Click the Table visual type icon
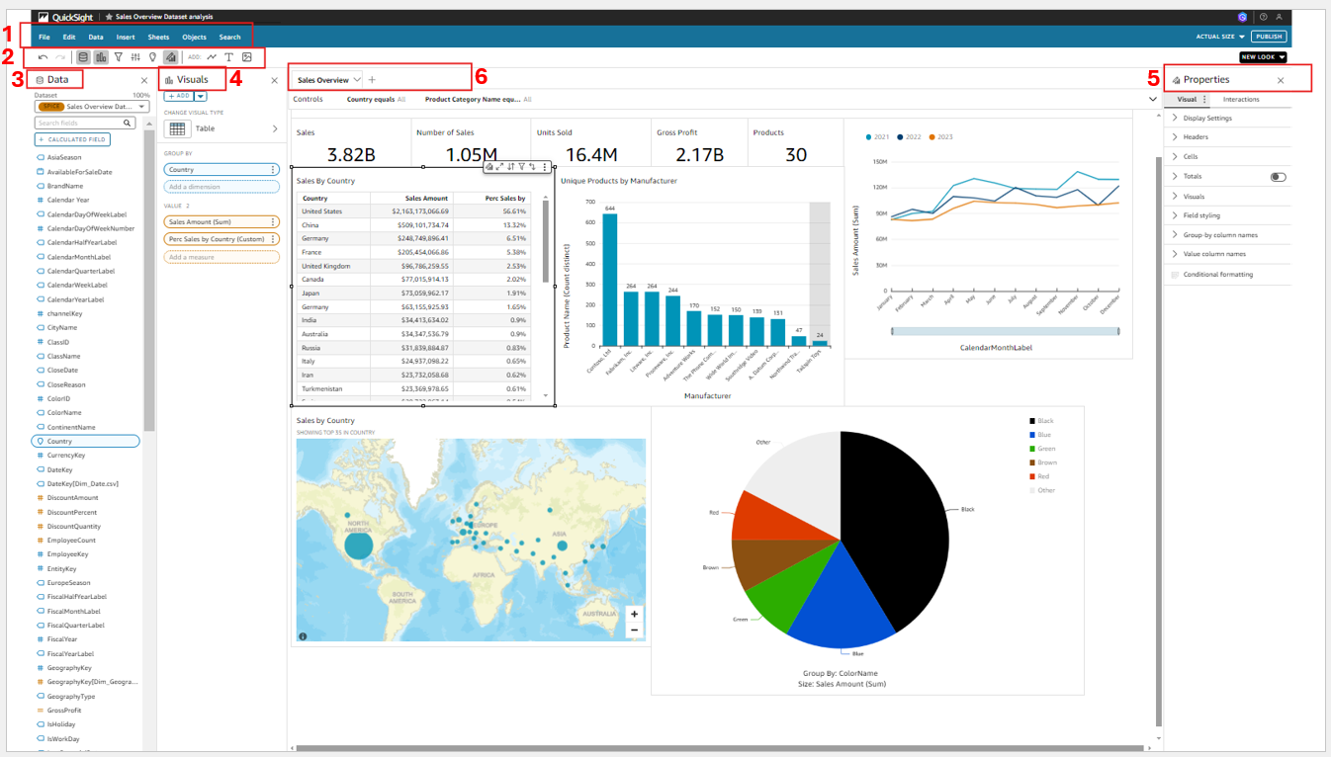 [x=178, y=128]
